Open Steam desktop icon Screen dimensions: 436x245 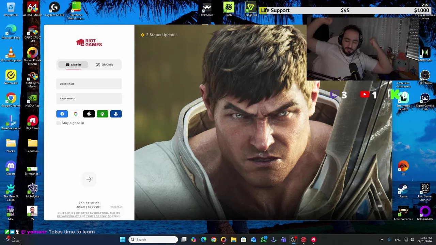point(403,191)
